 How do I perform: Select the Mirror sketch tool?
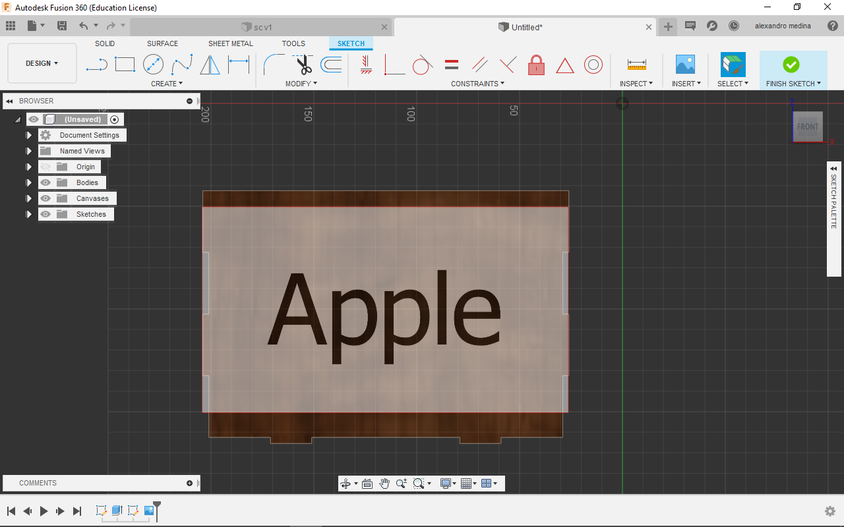pyautogui.click(x=210, y=65)
